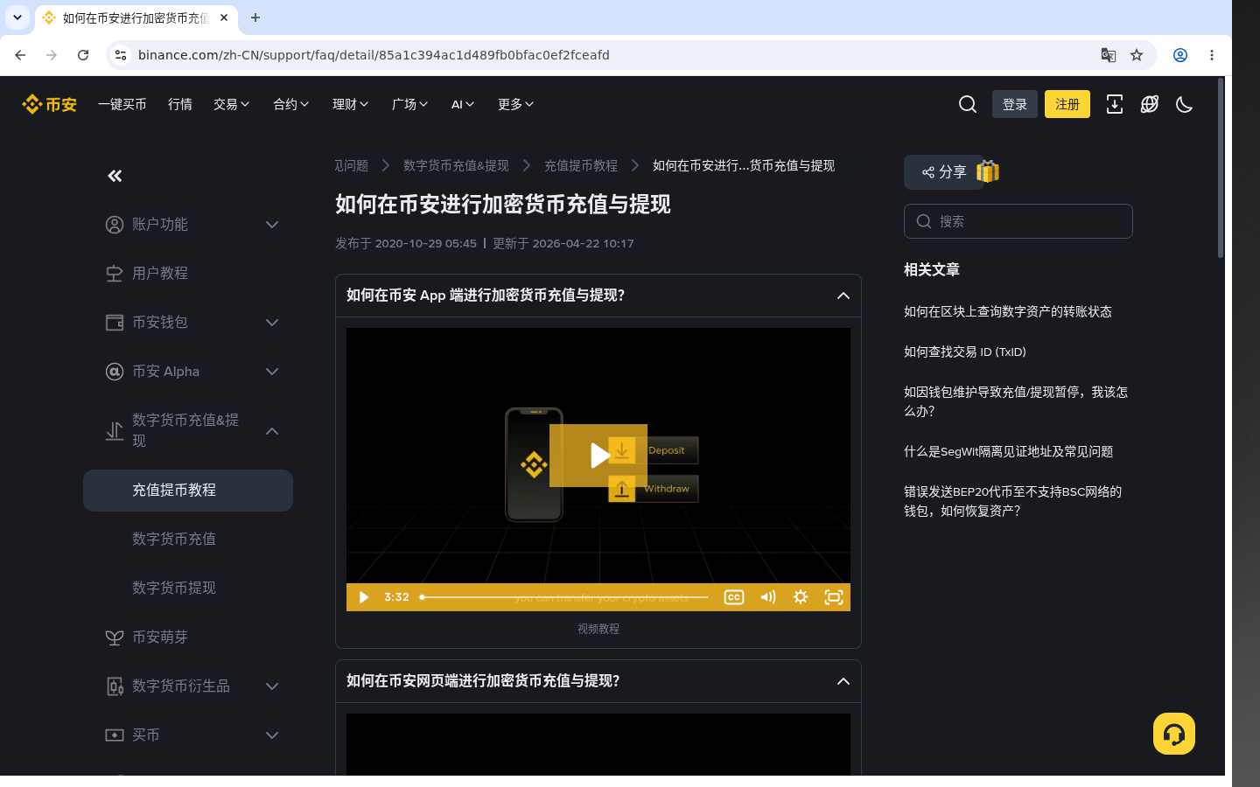Open 交易 dropdown menu
1260x787 pixels.
232,104
